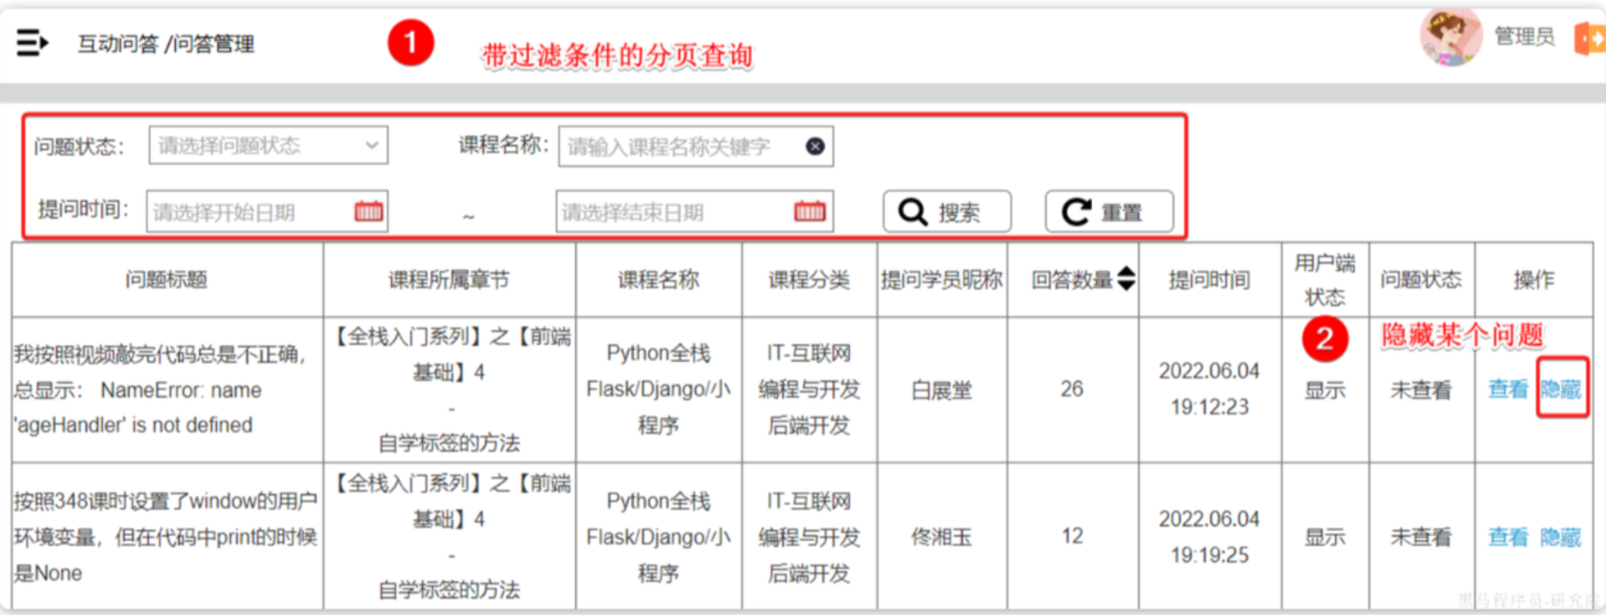This screenshot has width=1606, height=615.
Task: Select the NameError question title cell
Action: point(167,389)
